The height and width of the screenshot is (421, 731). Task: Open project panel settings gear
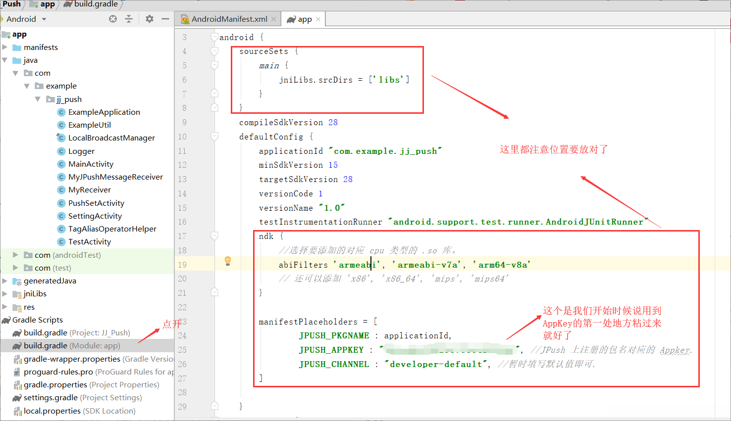[x=150, y=19]
